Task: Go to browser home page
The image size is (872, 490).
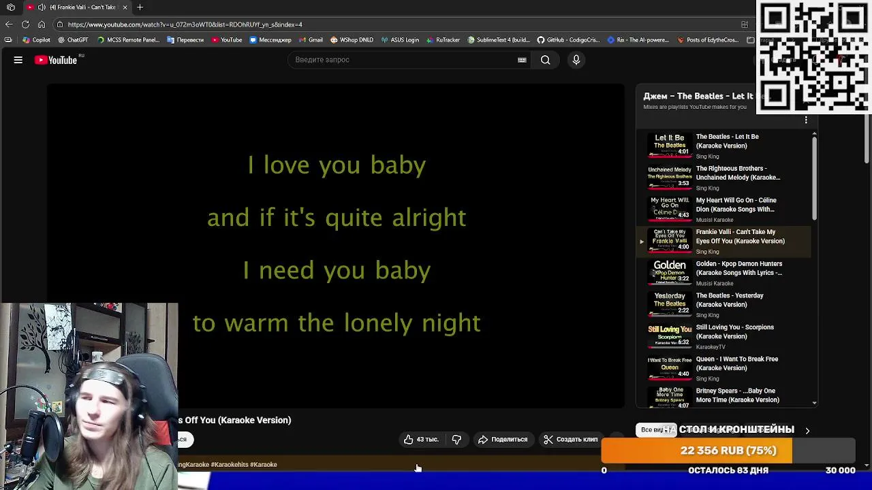Action: tap(42, 24)
